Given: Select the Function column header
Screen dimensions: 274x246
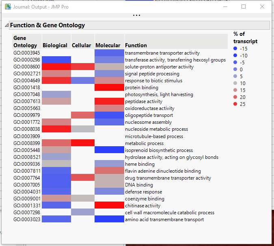Looking at the screenshot, I should tap(136, 45).
